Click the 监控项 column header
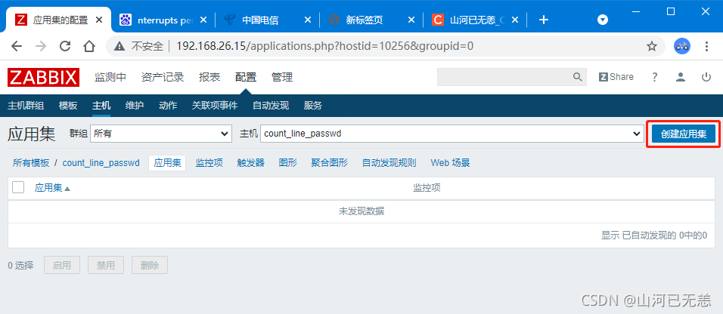 pos(427,188)
